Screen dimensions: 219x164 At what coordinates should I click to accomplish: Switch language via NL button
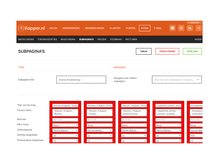pyautogui.click(x=190, y=28)
